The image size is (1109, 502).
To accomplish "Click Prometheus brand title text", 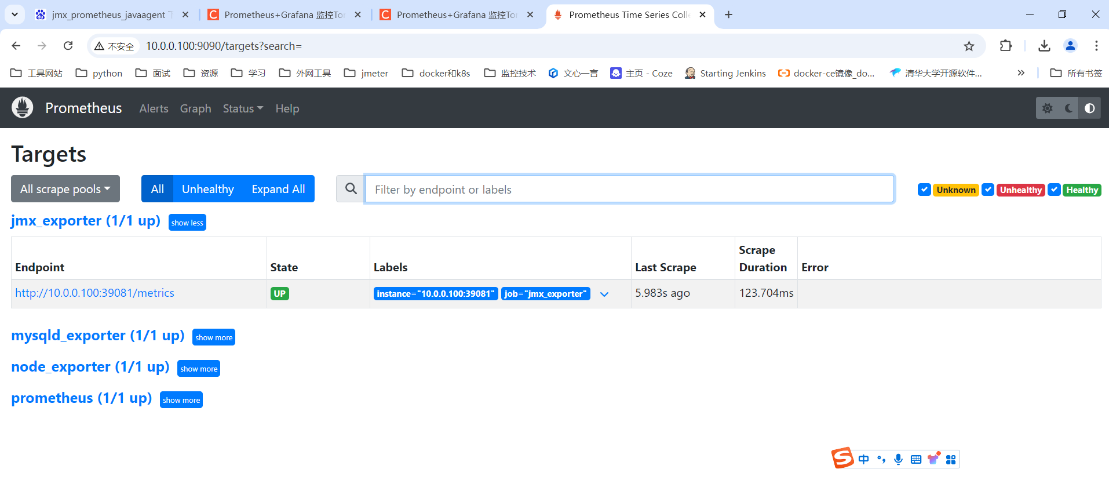I will 83,108.
